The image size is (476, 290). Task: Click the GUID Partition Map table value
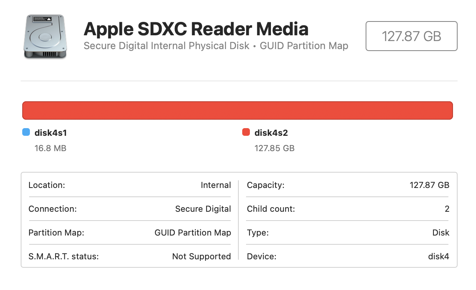pyautogui.click(x=192, y=233)
